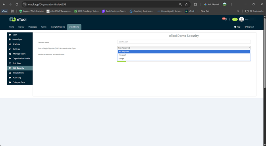The height and width of the screenshot is (146, 266).
Task: Click the zoom magnifier icon in address bar
Action: 181,4
